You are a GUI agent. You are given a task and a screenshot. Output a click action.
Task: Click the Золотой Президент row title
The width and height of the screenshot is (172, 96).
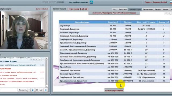(70, 74)
